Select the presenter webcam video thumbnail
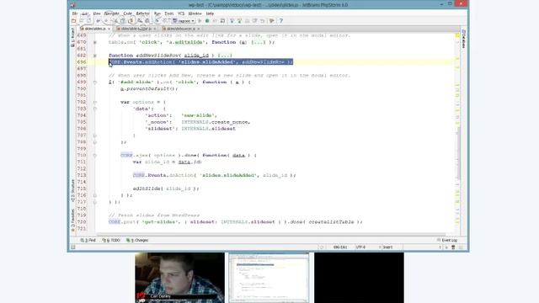539x303 pixels. point(179,278)
